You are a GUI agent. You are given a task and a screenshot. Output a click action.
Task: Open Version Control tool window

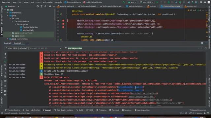(13, 110)
